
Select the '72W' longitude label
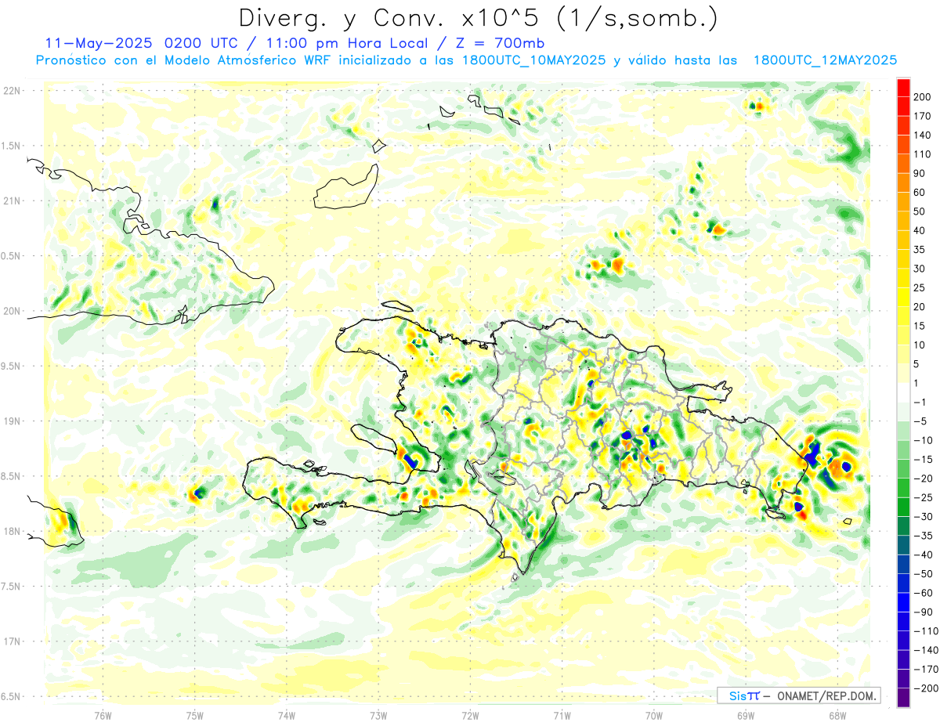470,714
